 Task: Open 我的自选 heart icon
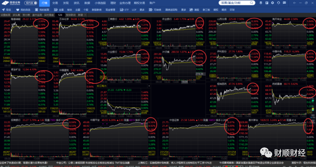(x=18, y=10)
